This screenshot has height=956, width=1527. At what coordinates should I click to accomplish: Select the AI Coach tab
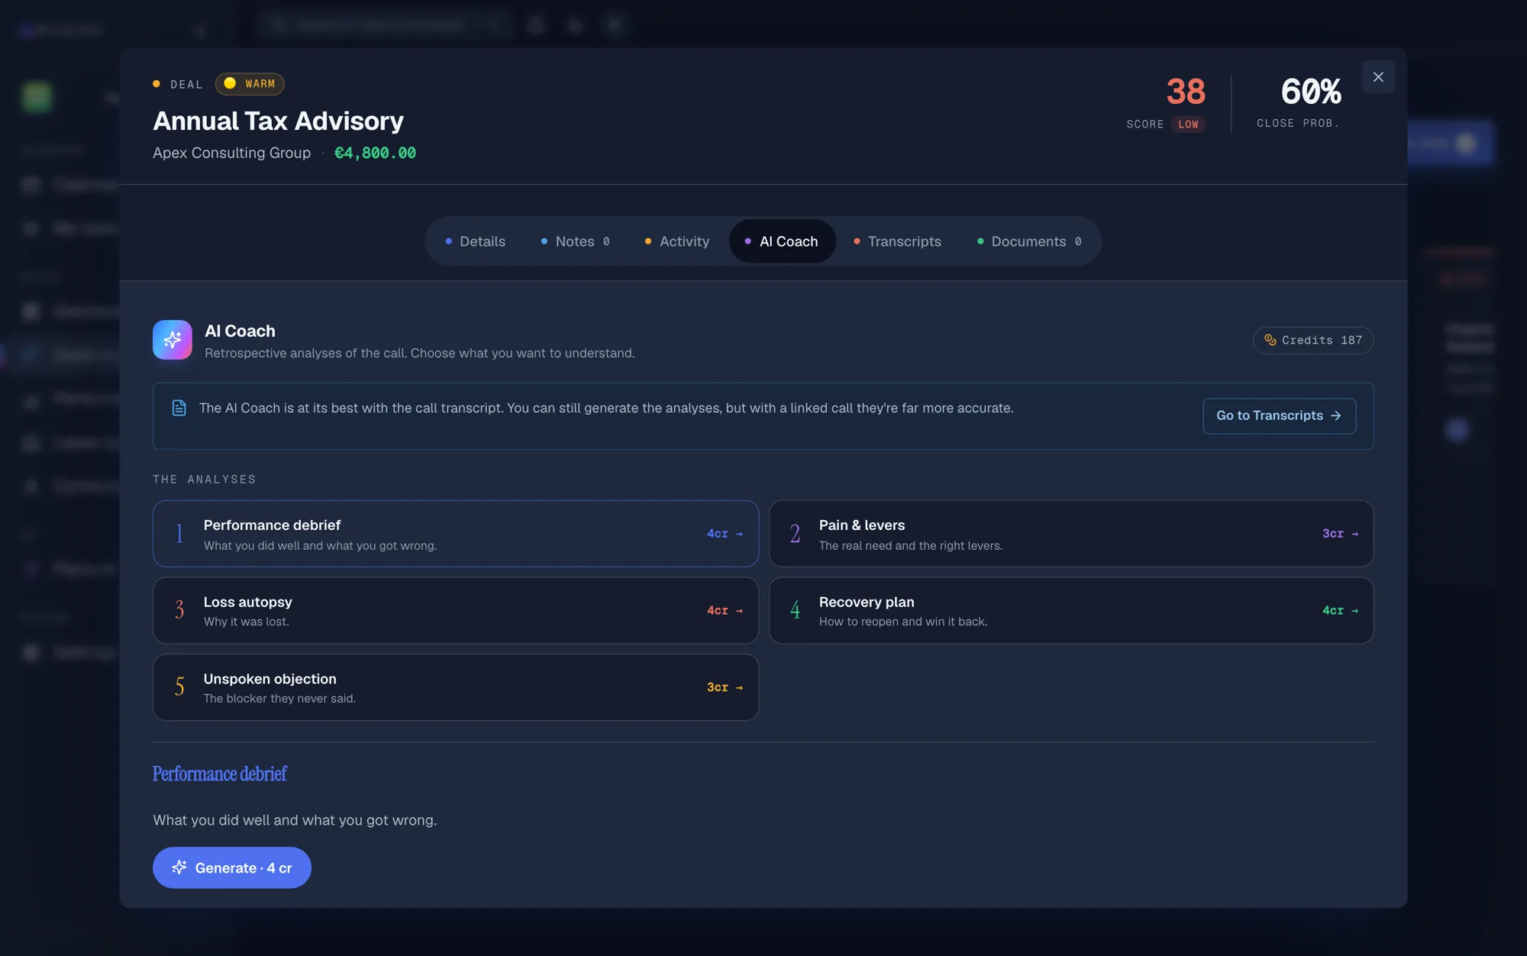[782, 241]
